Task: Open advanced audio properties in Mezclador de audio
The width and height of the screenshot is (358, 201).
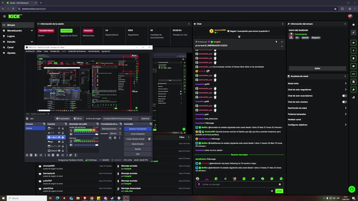Action: (x=70, y=155)
